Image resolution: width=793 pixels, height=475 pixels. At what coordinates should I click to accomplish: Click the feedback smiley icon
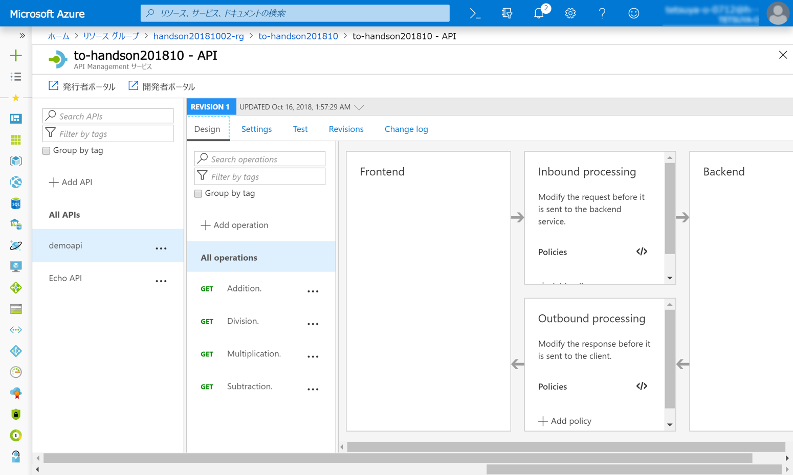pyautogui.click(x=633, y=14)
